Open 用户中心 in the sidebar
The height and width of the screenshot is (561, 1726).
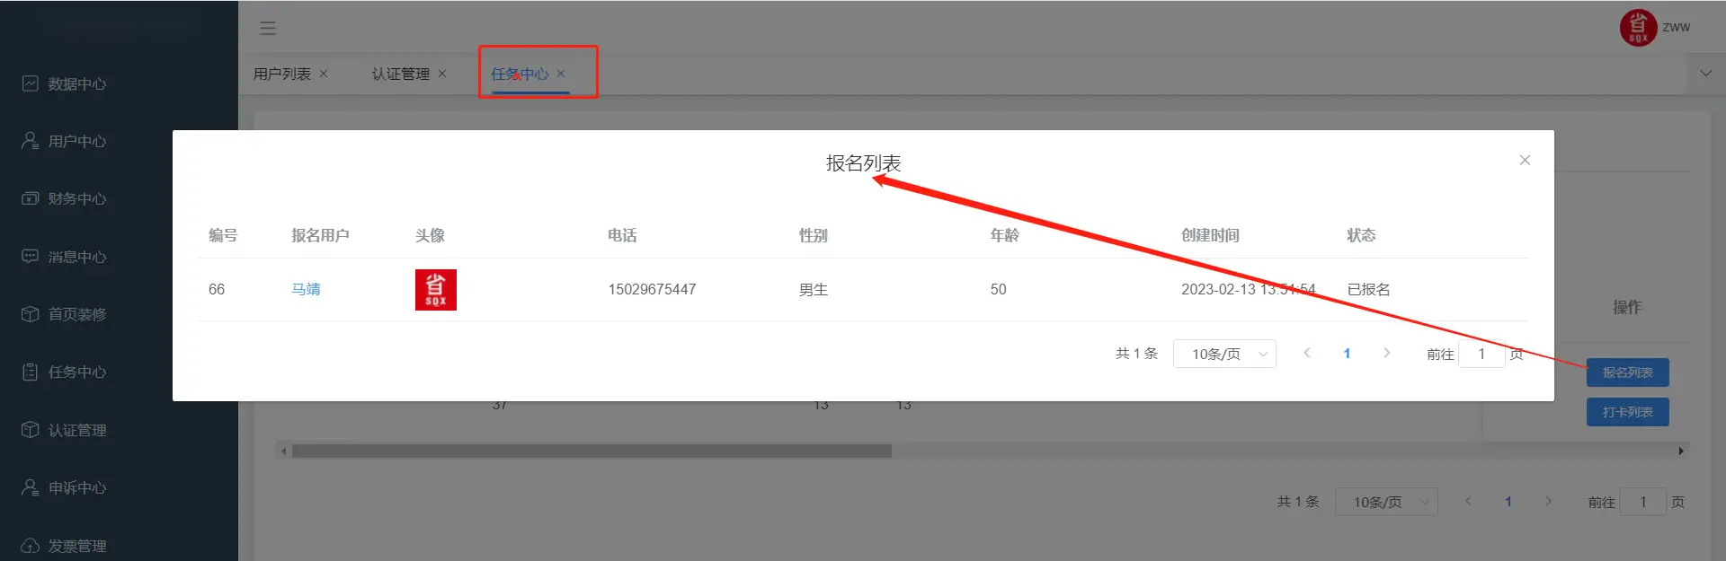pos(76,142)
